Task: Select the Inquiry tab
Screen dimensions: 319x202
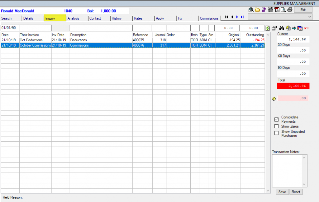Action: [x=55, y=18]
